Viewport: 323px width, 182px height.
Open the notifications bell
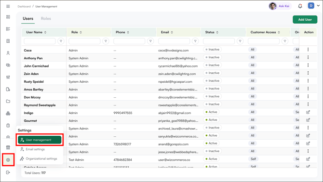tap(300, 6)
